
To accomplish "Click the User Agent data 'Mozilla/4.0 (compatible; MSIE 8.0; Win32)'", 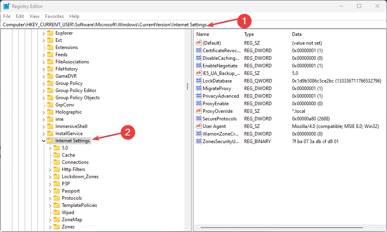I will [335, 126].
